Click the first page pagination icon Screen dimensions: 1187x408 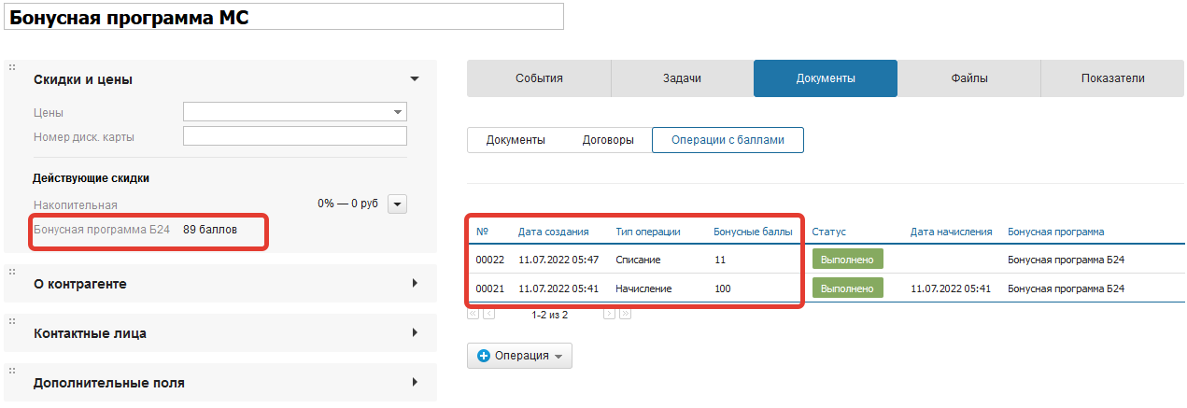point(473,315)
